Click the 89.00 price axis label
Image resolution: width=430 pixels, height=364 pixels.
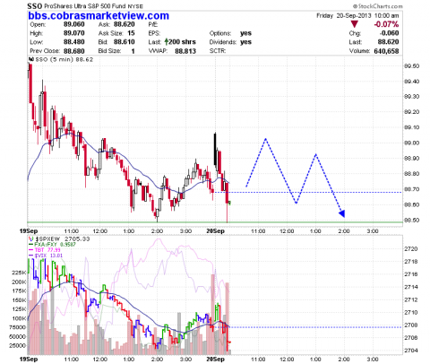[411, 143]
